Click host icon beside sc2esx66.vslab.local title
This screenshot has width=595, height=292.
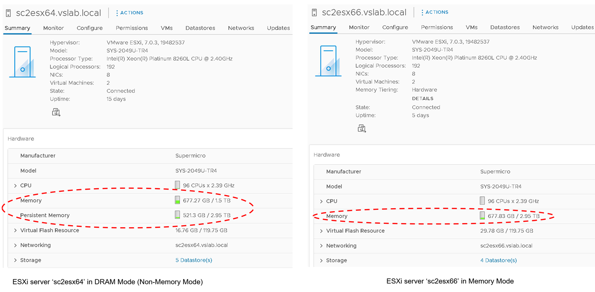click(x=314, y=12)
